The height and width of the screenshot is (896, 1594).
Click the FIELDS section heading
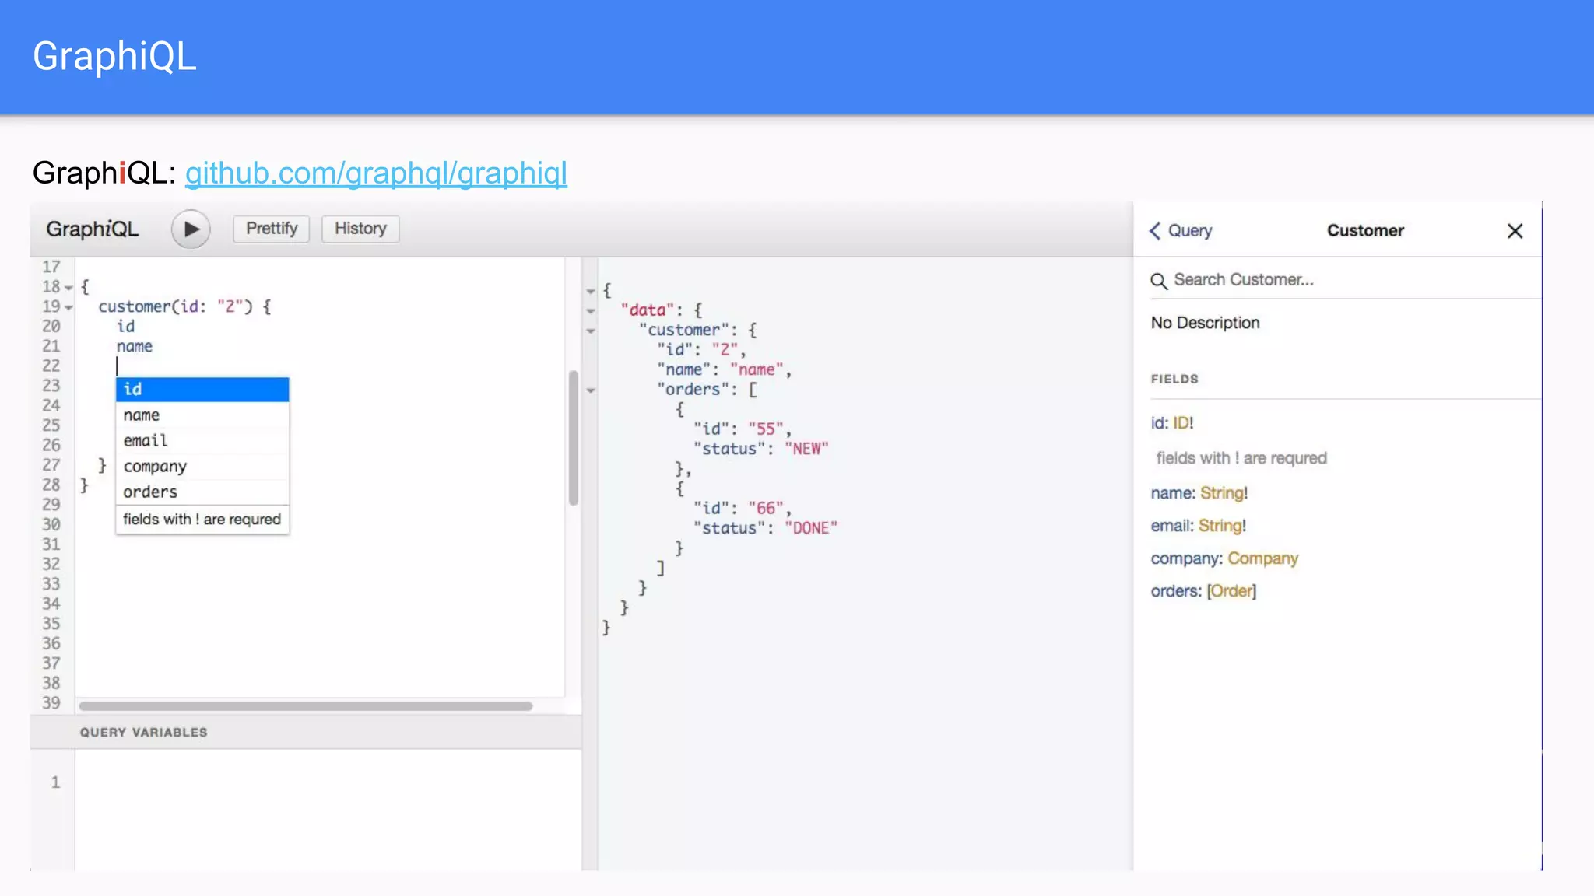pos(1174,379)
